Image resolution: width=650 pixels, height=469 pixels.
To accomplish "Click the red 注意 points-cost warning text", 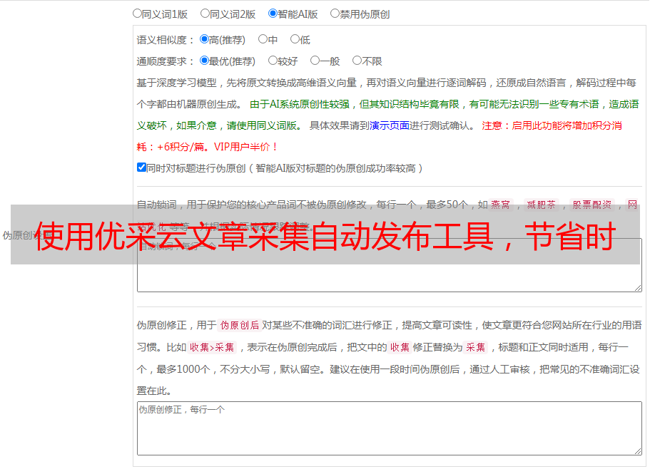I will (x=380, y=136).
